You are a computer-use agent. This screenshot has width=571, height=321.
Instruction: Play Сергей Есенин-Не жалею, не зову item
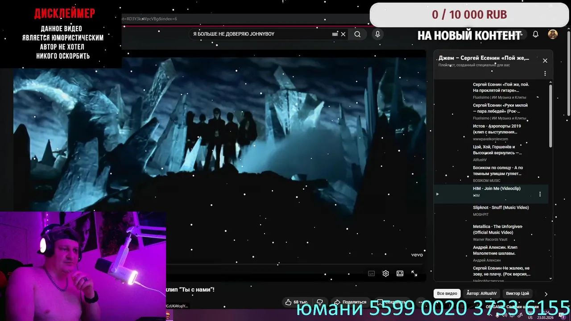[491, 274]
